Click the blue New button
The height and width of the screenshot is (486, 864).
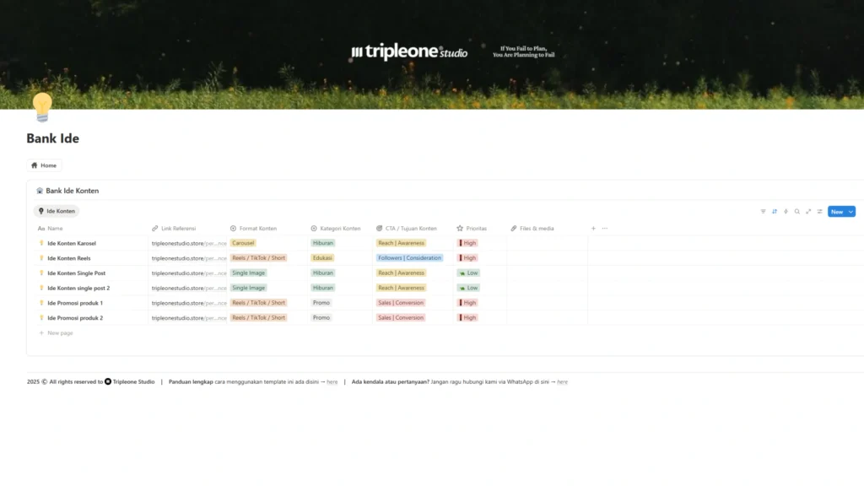(x=836, y=212)
